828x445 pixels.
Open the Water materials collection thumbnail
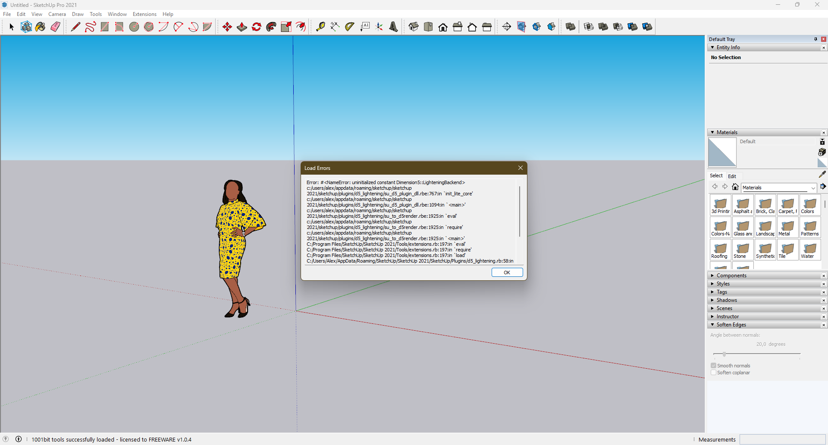[x=809, y=249]
